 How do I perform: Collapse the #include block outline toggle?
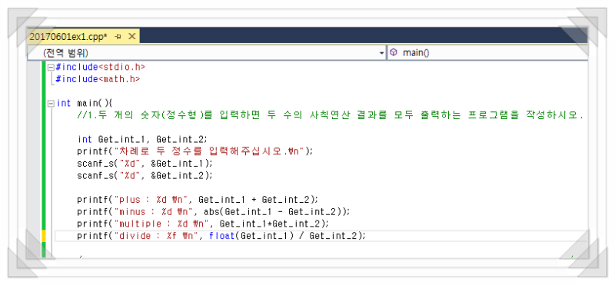pyautogui.click(x=51, y=67)
